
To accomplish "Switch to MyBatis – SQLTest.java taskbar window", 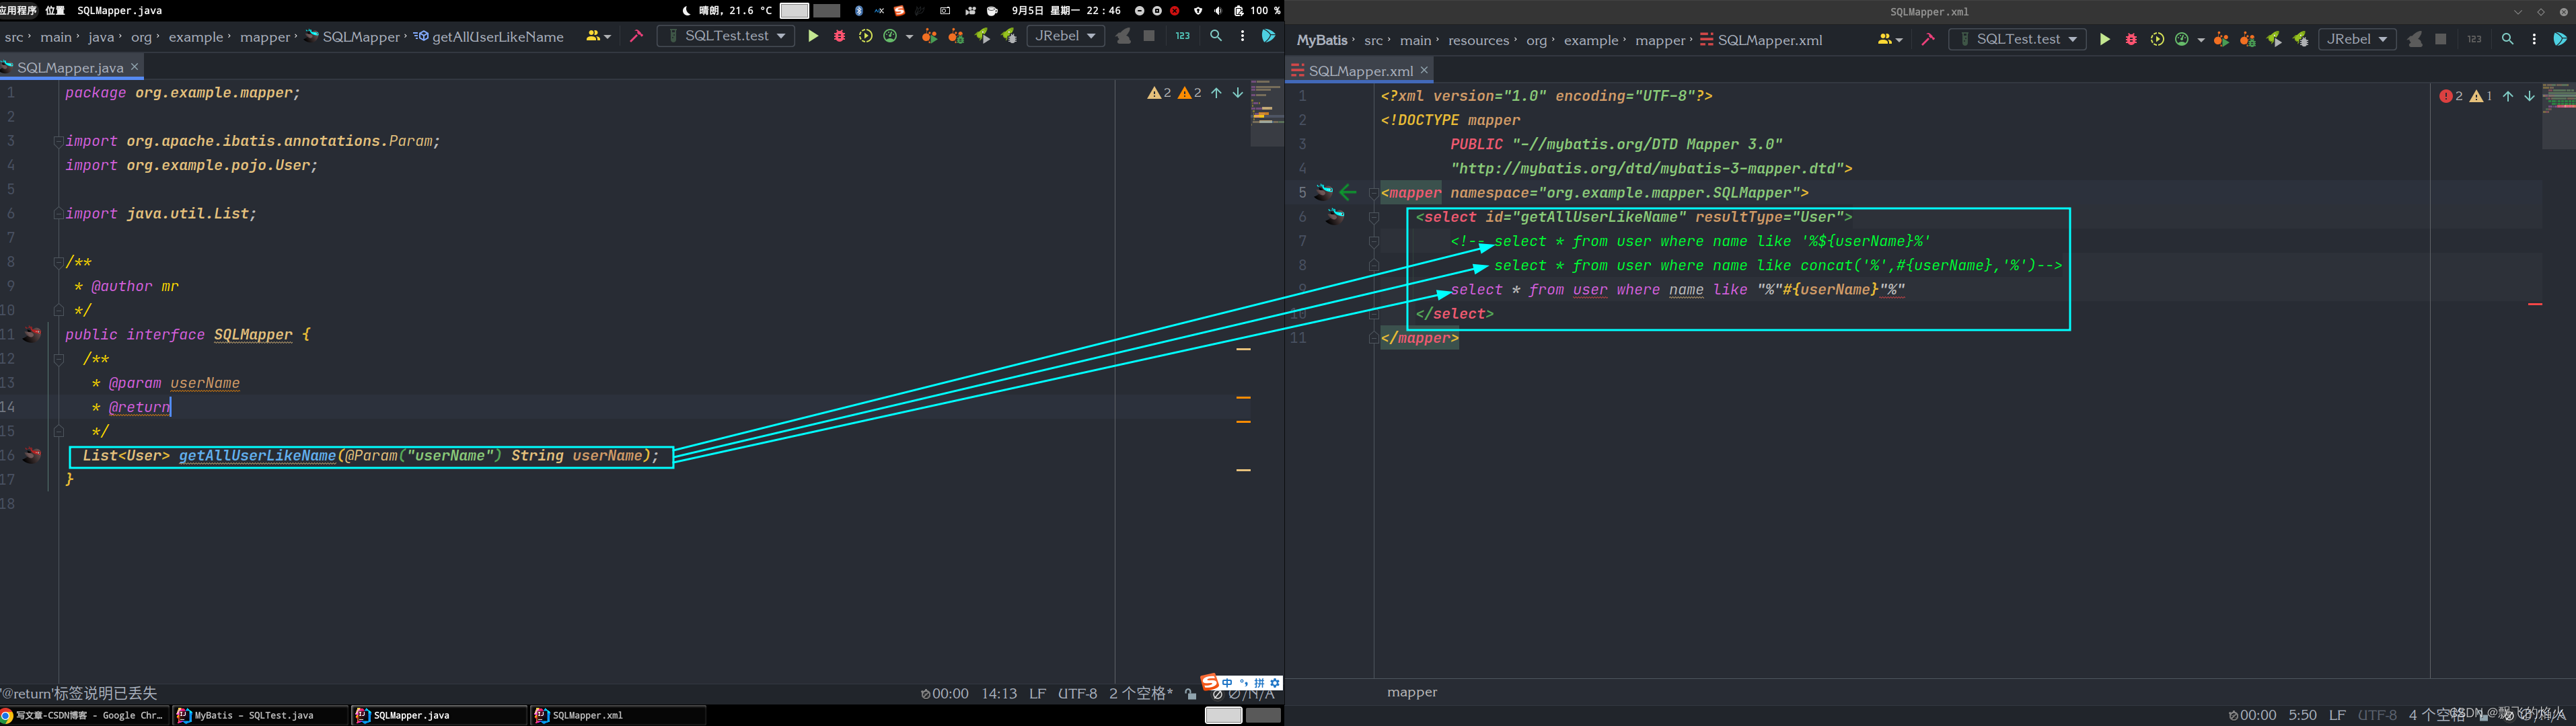I will (260, 715).
